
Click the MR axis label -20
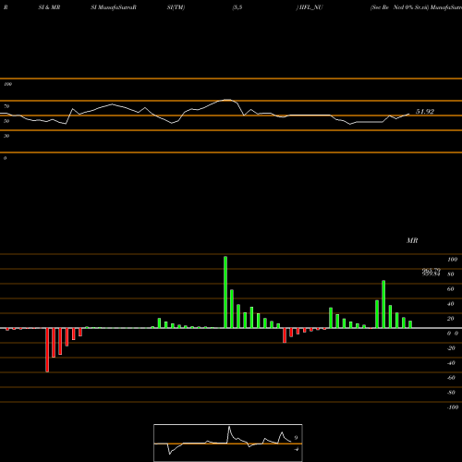pyautogui.click(x=451, y=348)
